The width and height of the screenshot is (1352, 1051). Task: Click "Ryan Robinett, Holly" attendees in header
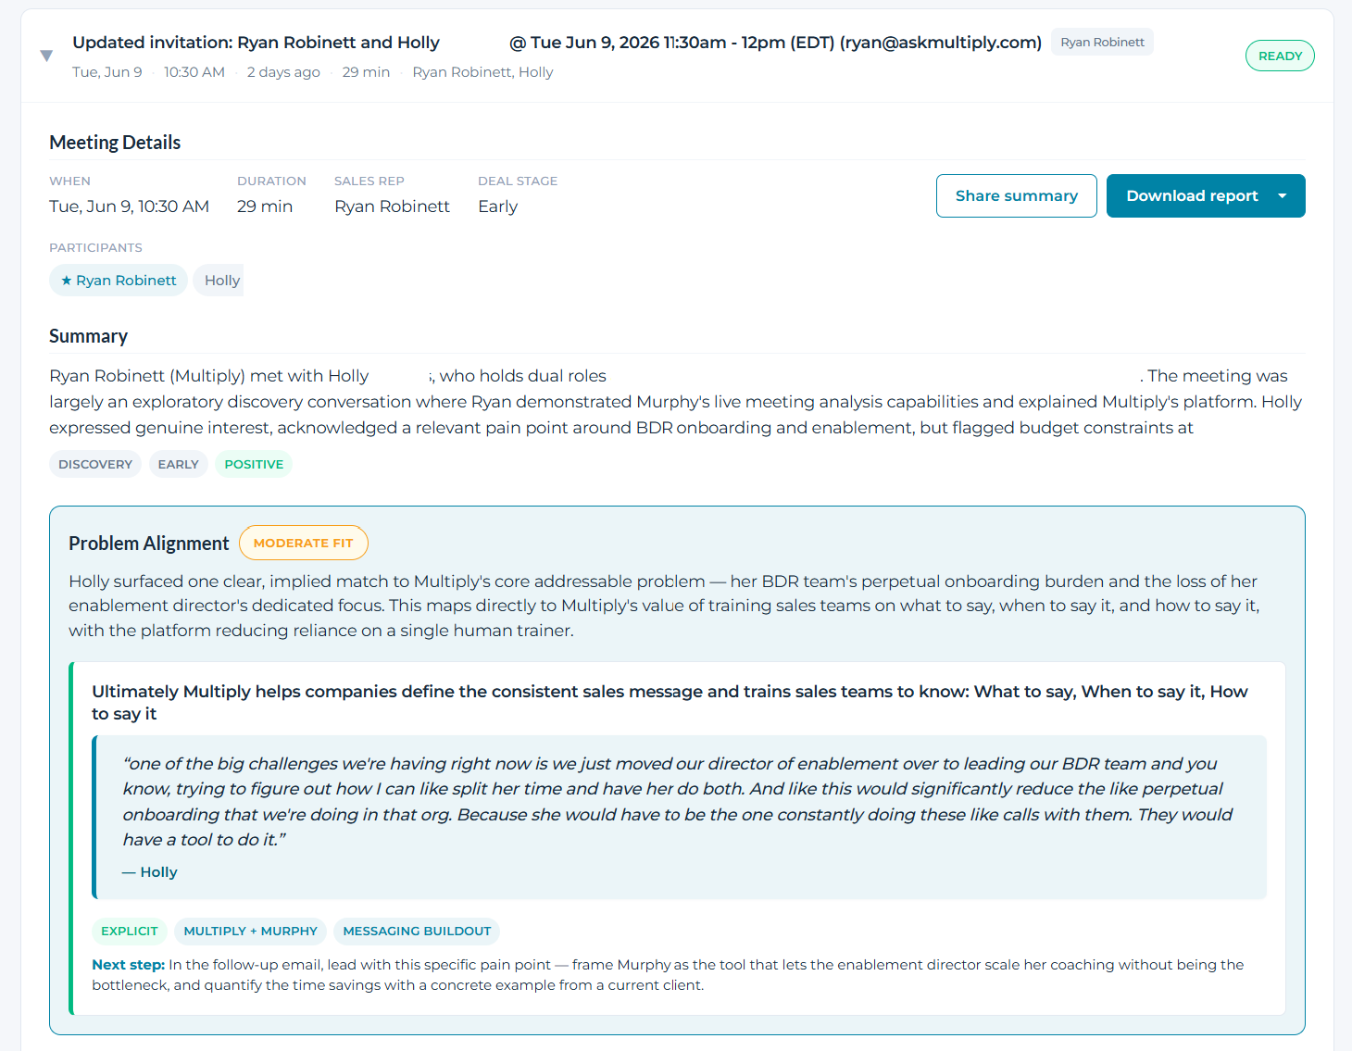pyautogui.click(x=482, y=72)
